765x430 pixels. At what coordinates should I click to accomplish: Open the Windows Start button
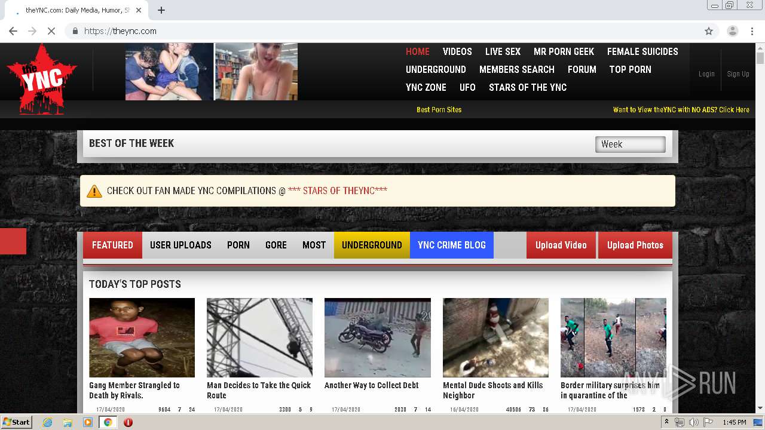tap(17, 422)
